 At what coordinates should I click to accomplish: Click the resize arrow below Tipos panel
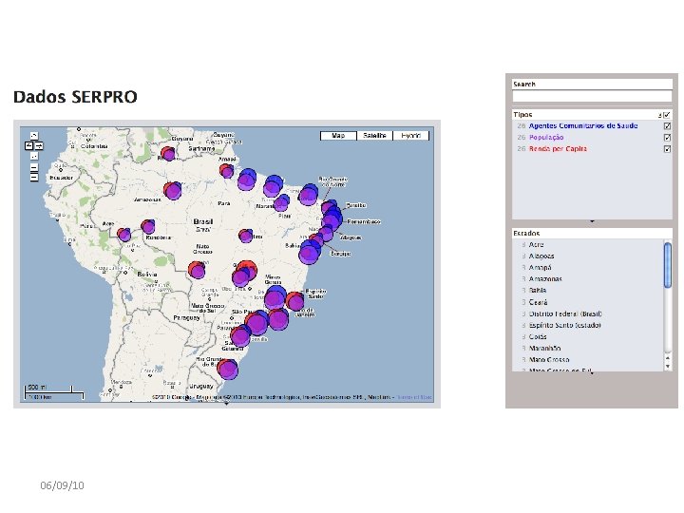tap(592, 221)
